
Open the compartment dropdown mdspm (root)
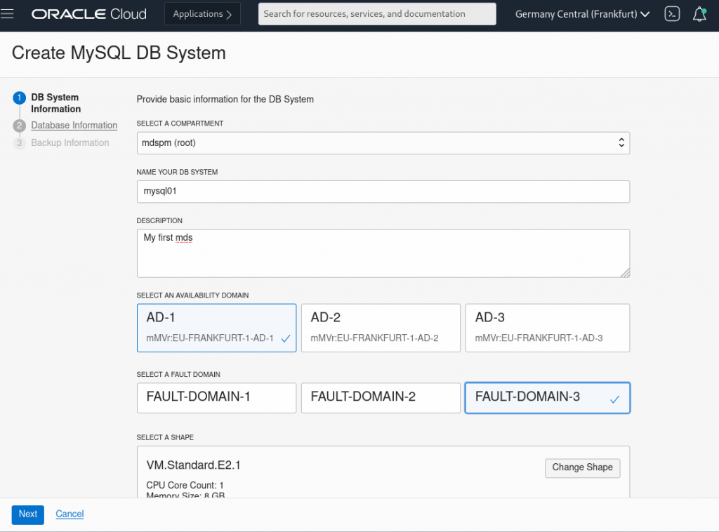[383, 143]
